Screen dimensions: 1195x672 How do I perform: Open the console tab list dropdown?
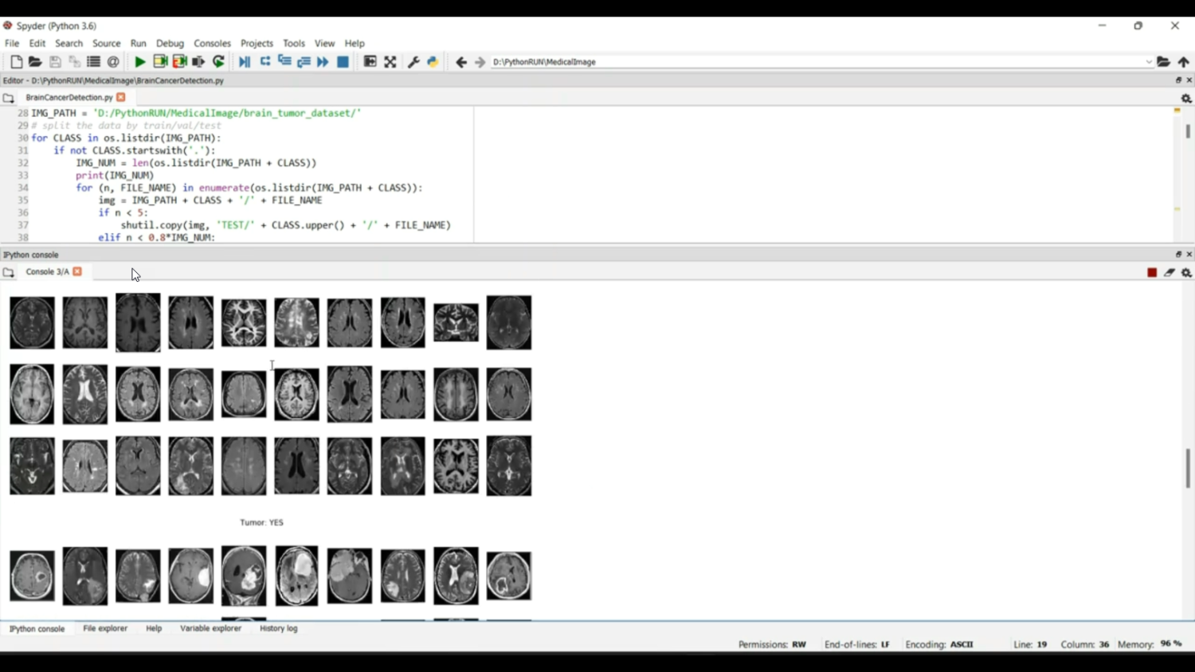pyautogui.click(x=8, y=272)
